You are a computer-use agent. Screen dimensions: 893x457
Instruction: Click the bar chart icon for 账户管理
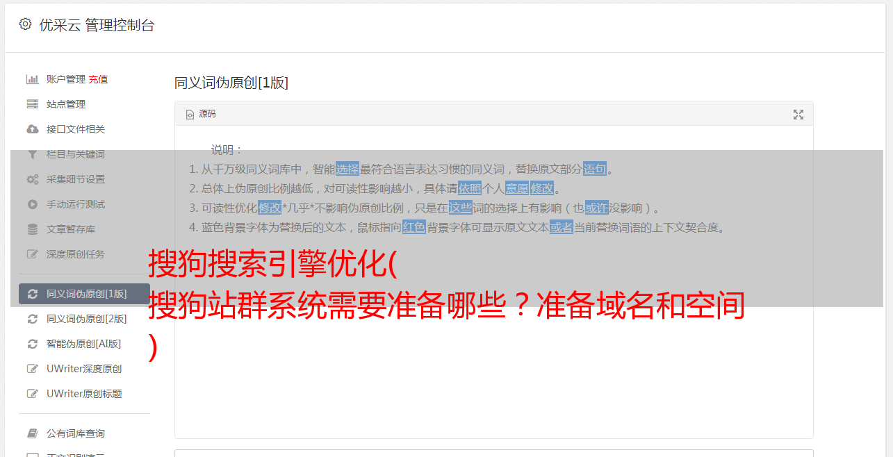tap(32, 79)
